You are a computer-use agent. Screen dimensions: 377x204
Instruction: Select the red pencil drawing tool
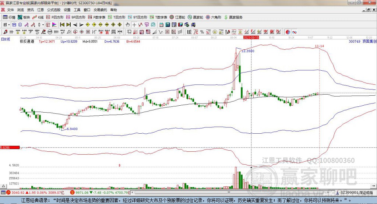(x=5, y=32)
